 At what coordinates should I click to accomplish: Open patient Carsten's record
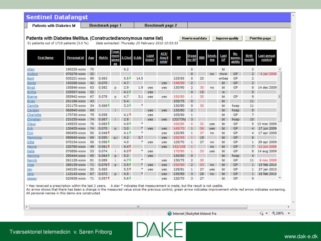click(x=33, y=110)
